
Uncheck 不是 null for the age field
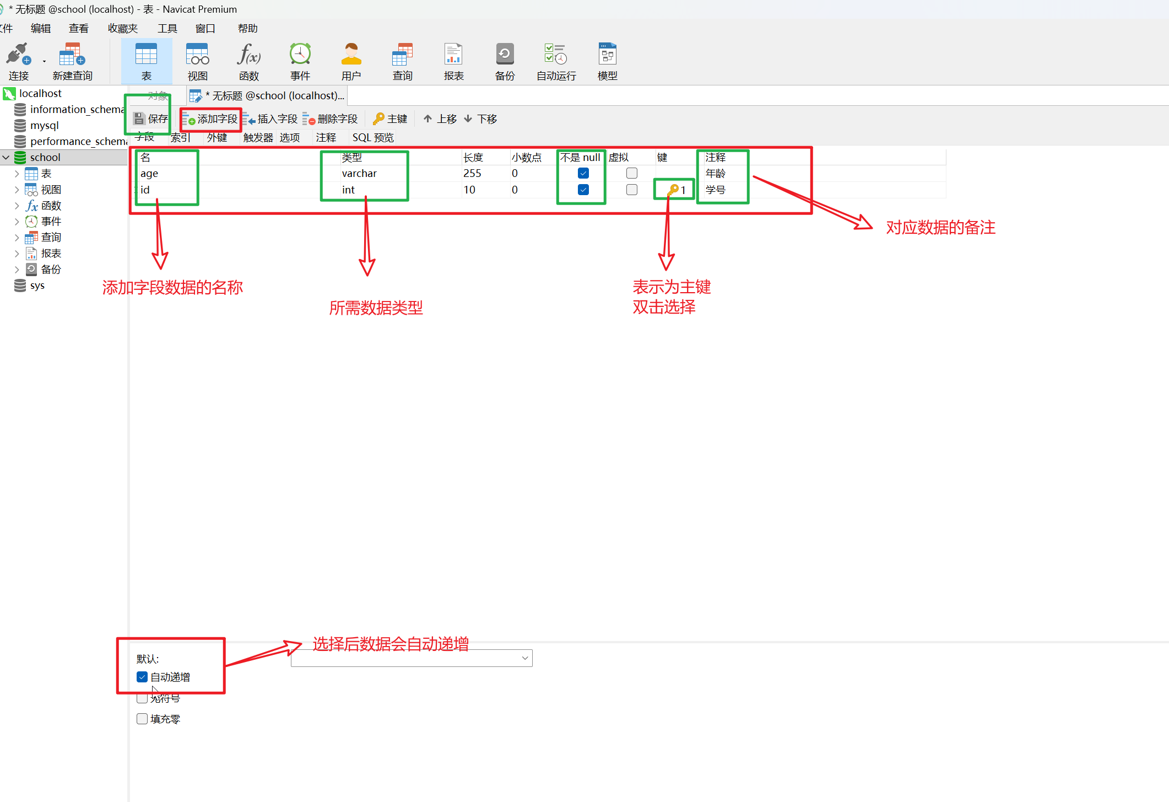tap(583, 174)
